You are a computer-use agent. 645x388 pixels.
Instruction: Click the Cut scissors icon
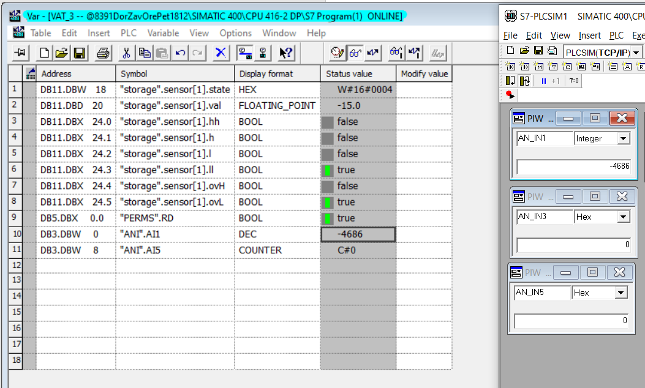pos(126,53)
